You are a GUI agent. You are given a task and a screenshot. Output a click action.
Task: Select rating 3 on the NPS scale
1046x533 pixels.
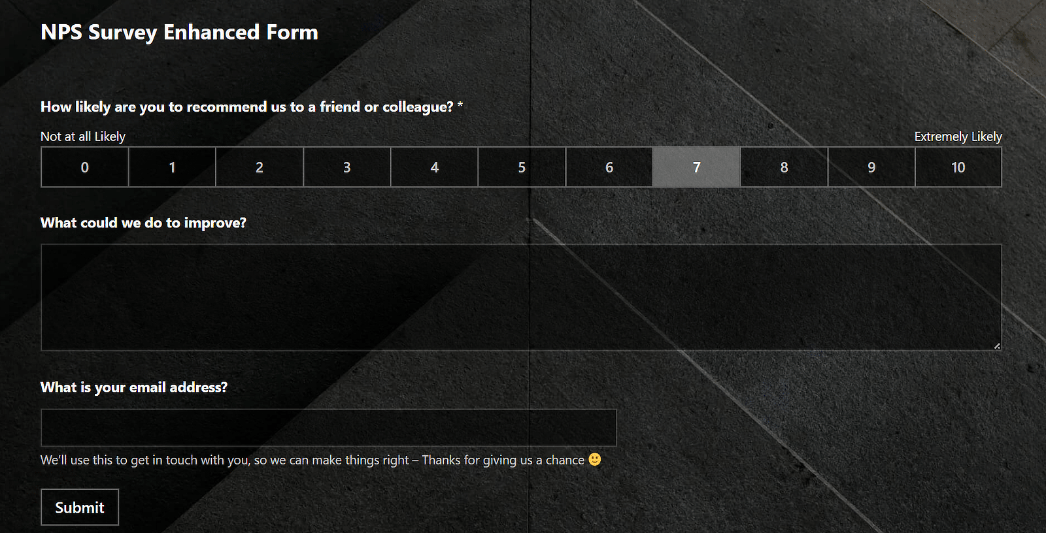pyautogui.click(x=347, y=167)
